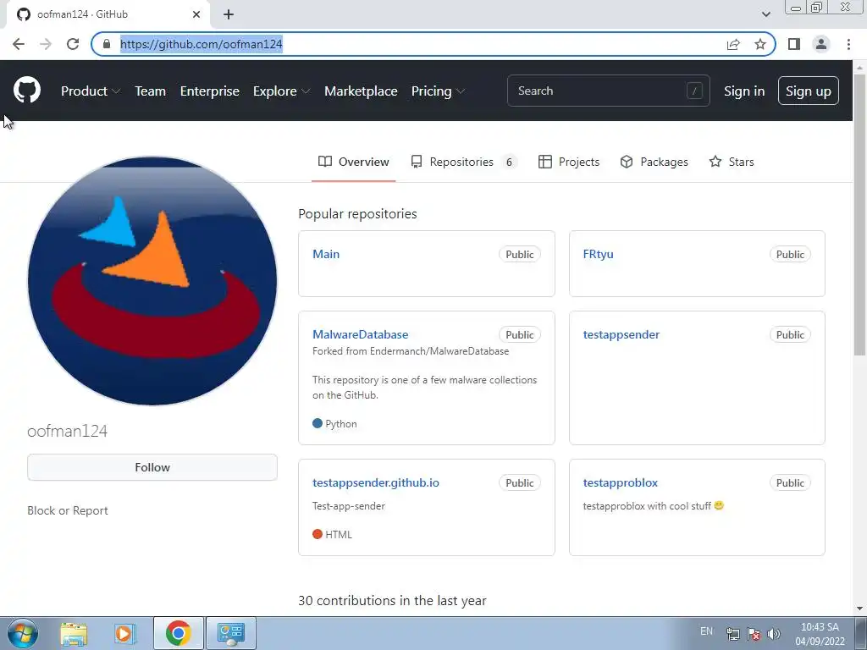
Task: Click the network tray icon
Action: point(732,634)
